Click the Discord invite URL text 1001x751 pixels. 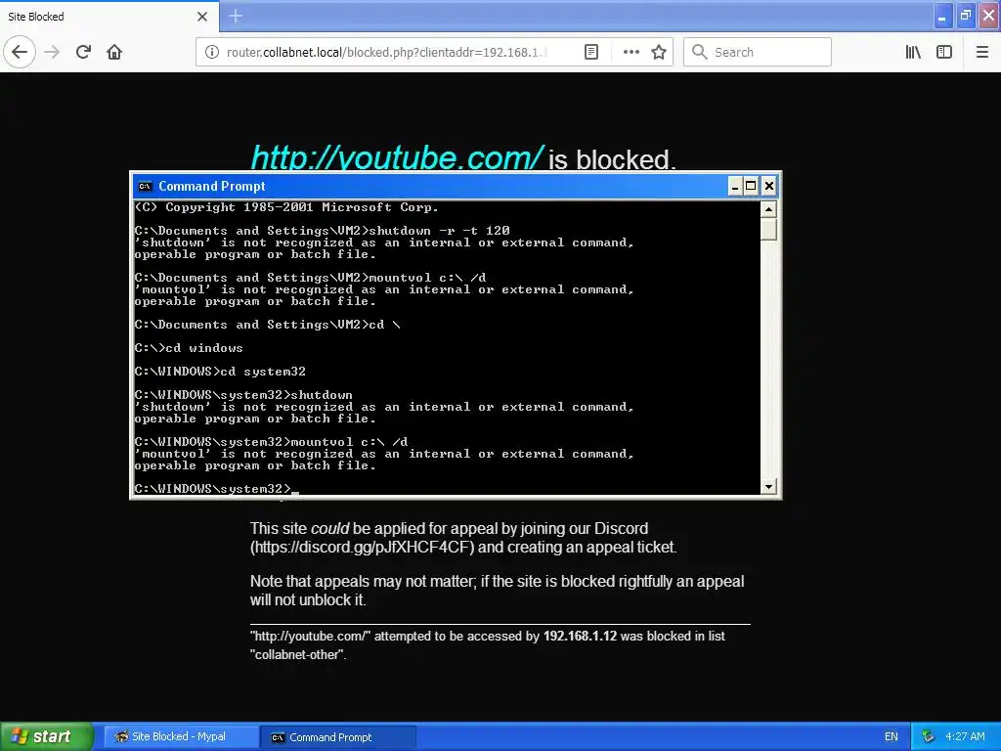tap(362, 548)
